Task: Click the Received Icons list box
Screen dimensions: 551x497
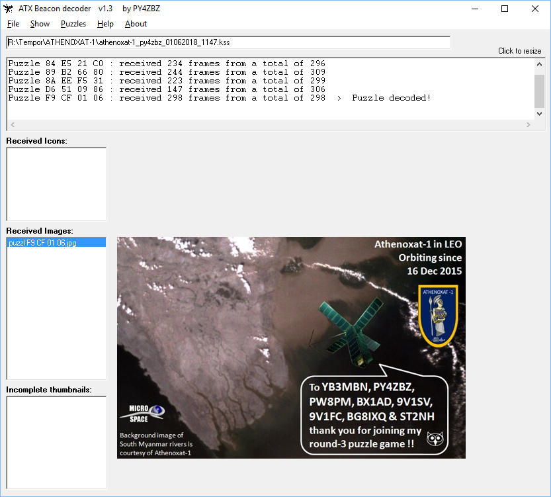Action: (56, 184)
